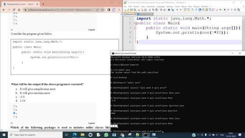Click Chrome's share page icon in address bar
245x138 pixels.
[x=97, y=10]
